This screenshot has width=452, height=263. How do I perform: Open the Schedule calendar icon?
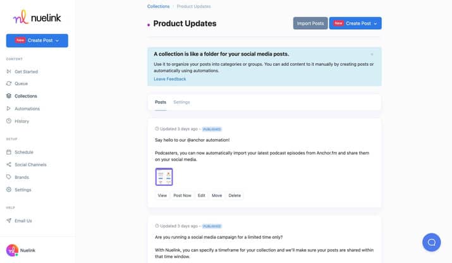click(x=9, y=152)
